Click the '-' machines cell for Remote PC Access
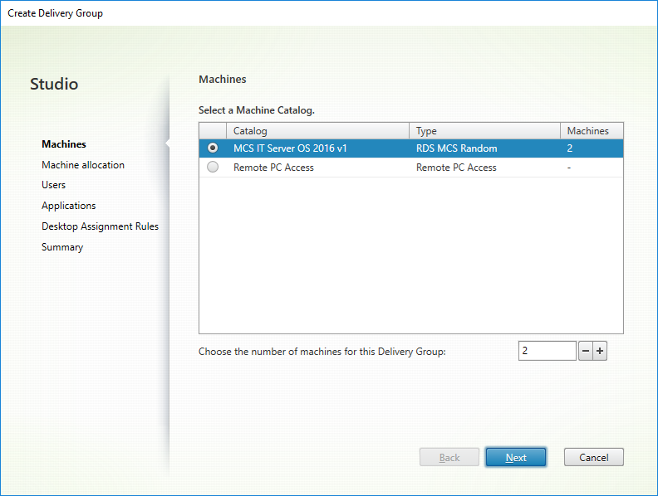This screenshot has height=496, width=658. pyautogui.click(x=569, y=168)
